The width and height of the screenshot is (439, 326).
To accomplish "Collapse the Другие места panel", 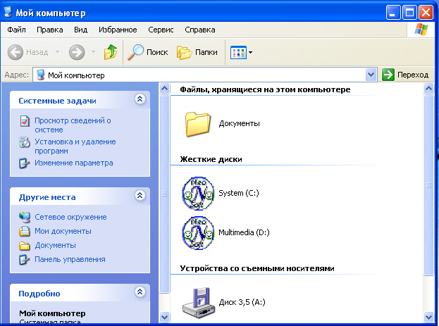I will [140, 195].
